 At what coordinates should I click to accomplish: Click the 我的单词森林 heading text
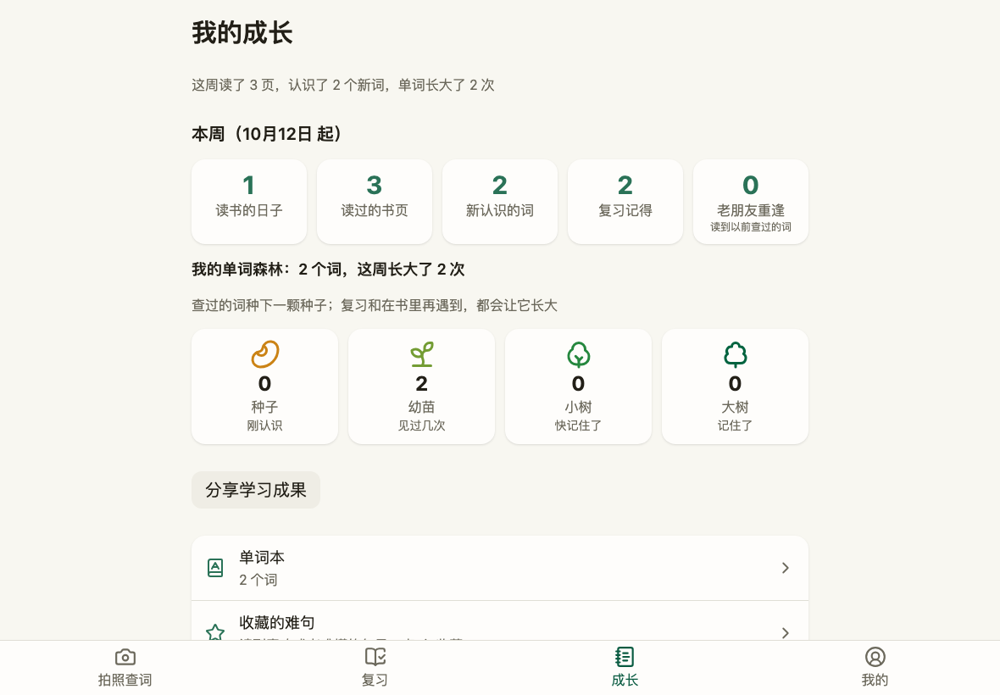[329, 269]
